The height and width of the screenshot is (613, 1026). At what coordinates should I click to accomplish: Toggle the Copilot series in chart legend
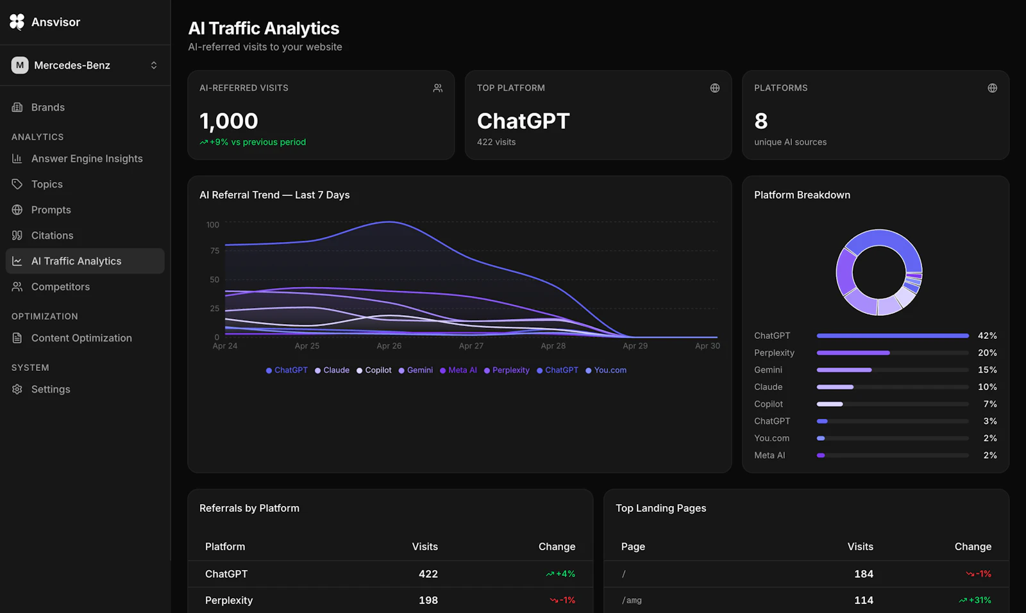[x=374, y=370]
